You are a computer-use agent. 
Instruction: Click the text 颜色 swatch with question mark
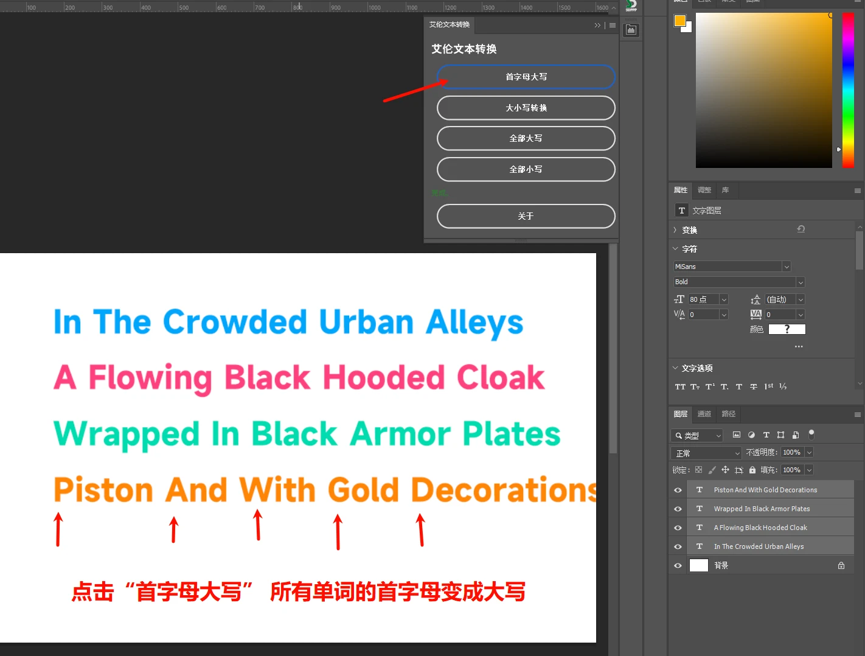click(x=787, y=329)
